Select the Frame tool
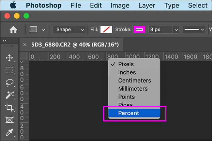Image resolution: width=212 pixels, height=141 pixels. 9,120
